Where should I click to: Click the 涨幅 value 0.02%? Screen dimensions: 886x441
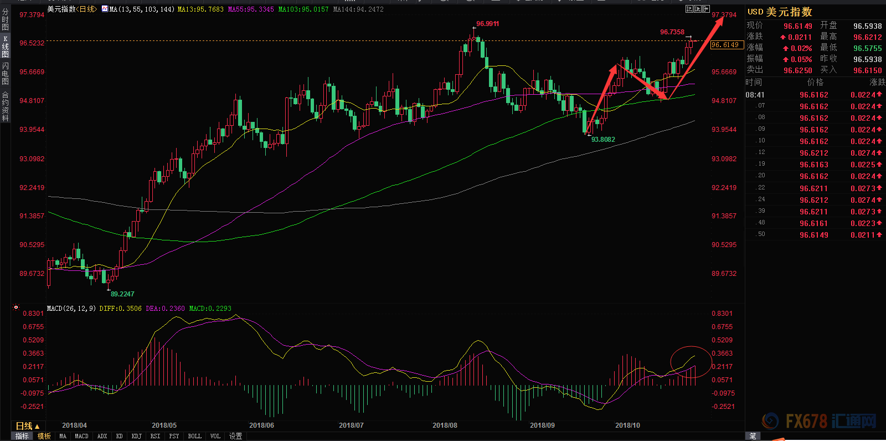[801, 48]
